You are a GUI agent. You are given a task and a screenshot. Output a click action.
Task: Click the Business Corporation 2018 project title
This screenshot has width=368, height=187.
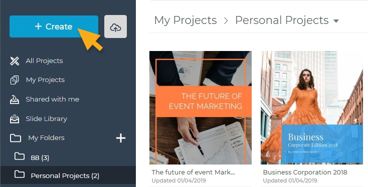[305, 172]
